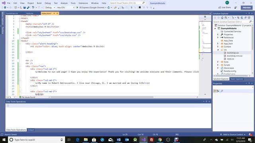Switch to the Output tab
Viewport: 255px width, 143px height.
(31, 130)
